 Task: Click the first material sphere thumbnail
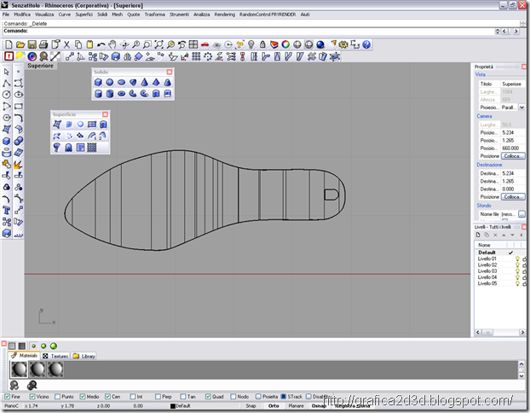coord(20,369)
